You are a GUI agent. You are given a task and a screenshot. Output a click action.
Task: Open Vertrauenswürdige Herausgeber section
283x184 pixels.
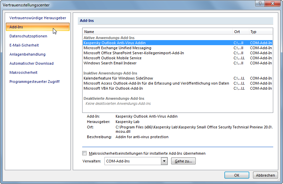point(38,18)
